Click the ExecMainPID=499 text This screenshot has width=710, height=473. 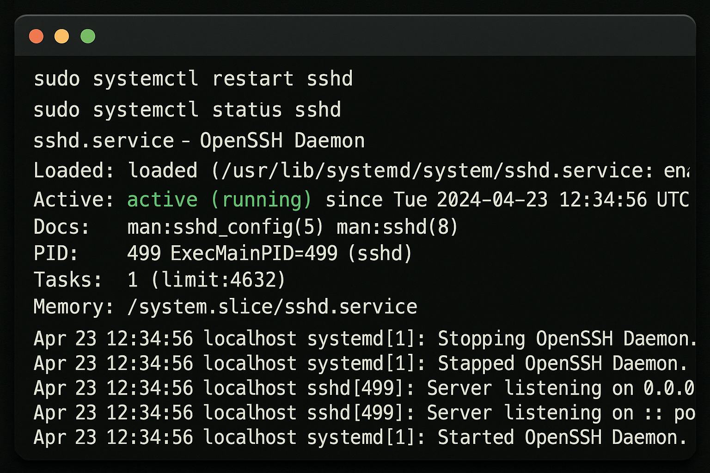click(x=254, y=254)
